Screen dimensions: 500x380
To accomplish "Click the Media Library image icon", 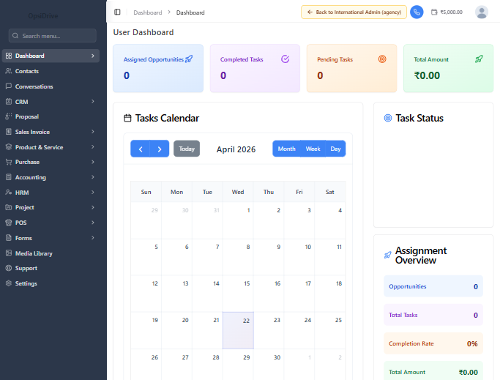I will pyautogui.click(x=9, y=253).
